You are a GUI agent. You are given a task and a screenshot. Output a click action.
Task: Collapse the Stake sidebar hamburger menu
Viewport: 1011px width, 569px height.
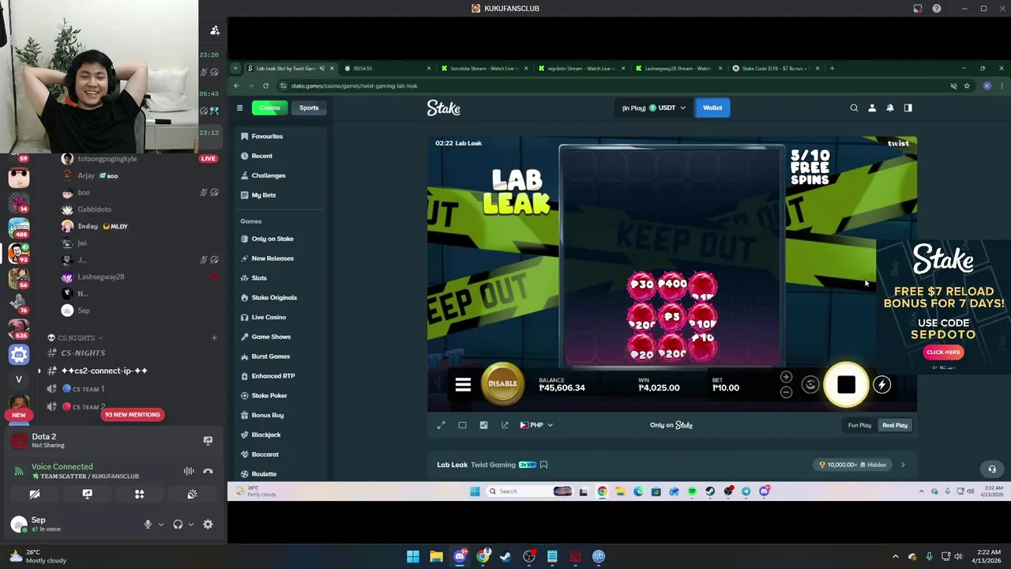[x=239, y=107]
